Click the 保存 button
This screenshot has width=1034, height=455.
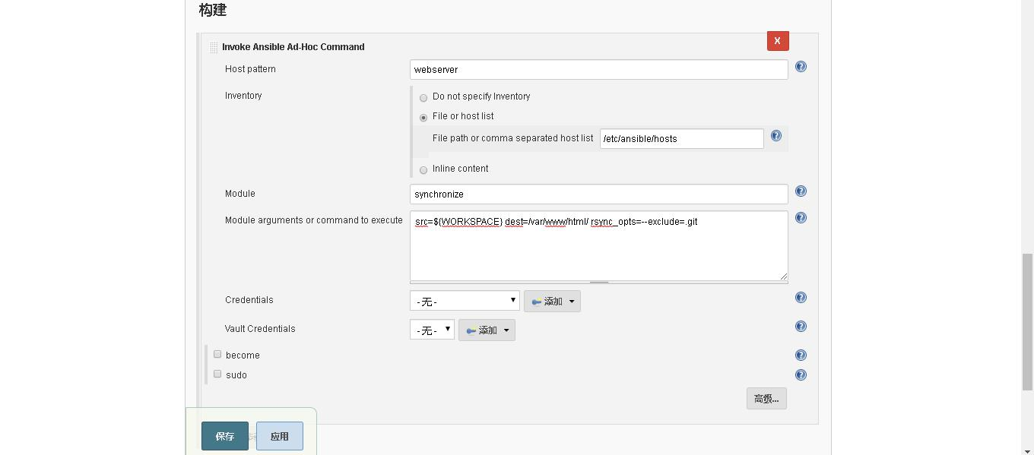(x=224, y=436)
